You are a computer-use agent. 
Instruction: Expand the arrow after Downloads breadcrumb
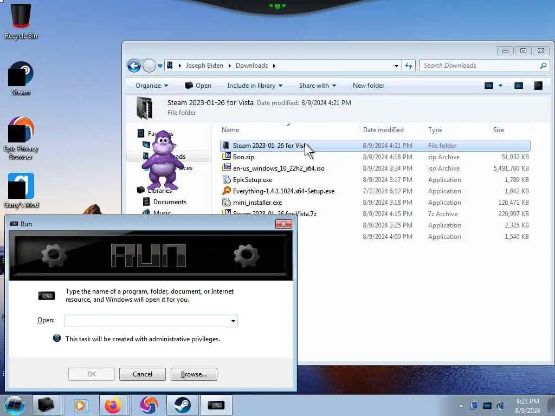[274, 66]
